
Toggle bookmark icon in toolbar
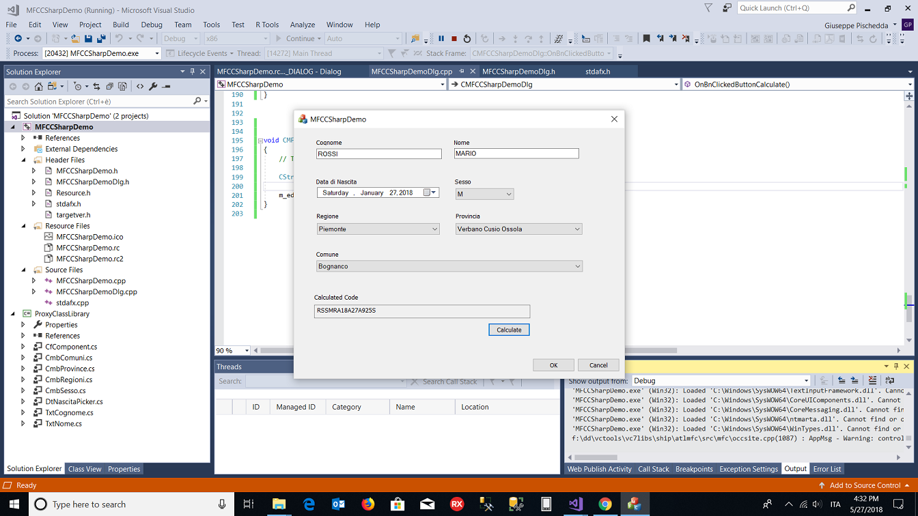point(646,39)
